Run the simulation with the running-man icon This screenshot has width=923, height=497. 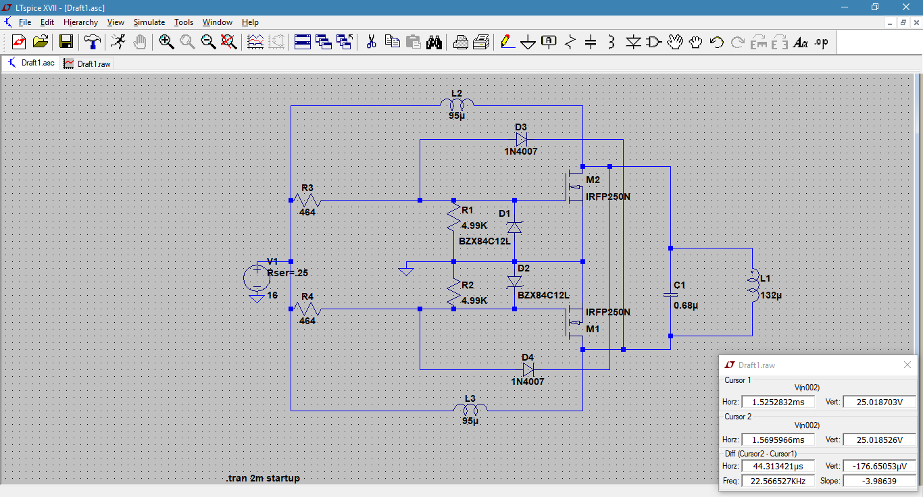(118, 42)
